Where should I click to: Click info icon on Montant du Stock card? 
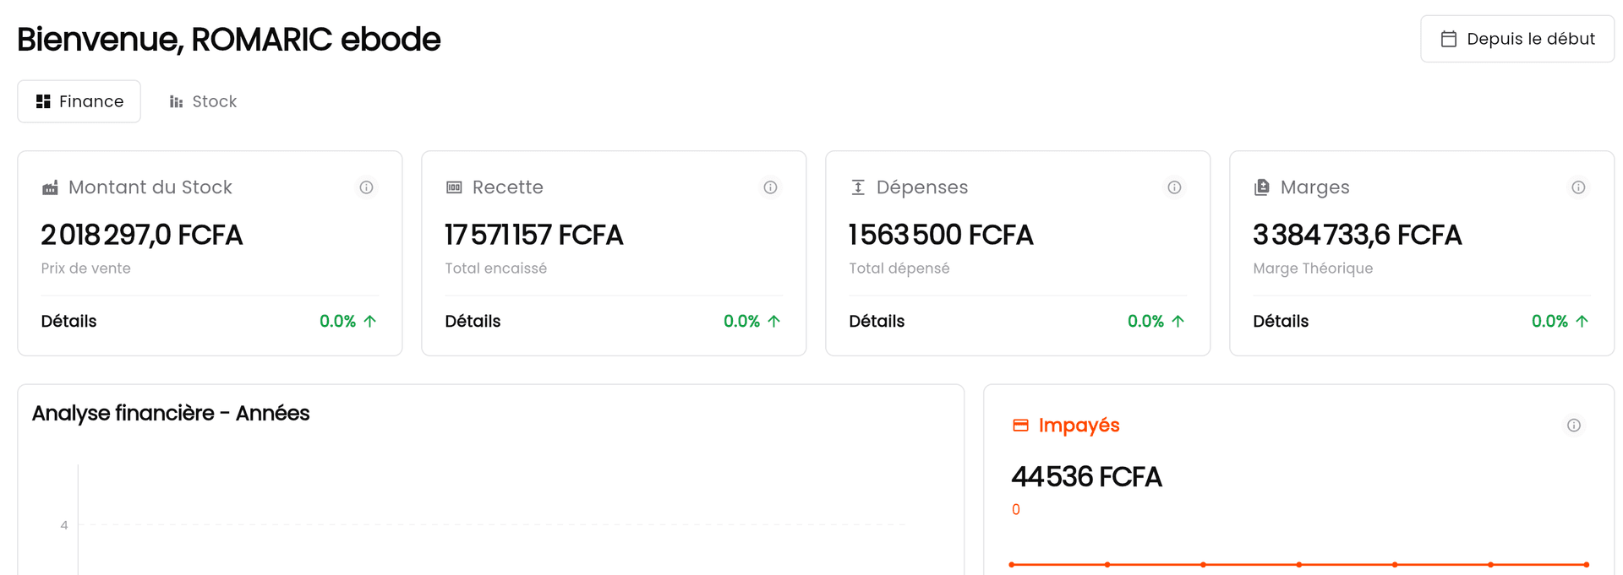(x=366, y=187)
